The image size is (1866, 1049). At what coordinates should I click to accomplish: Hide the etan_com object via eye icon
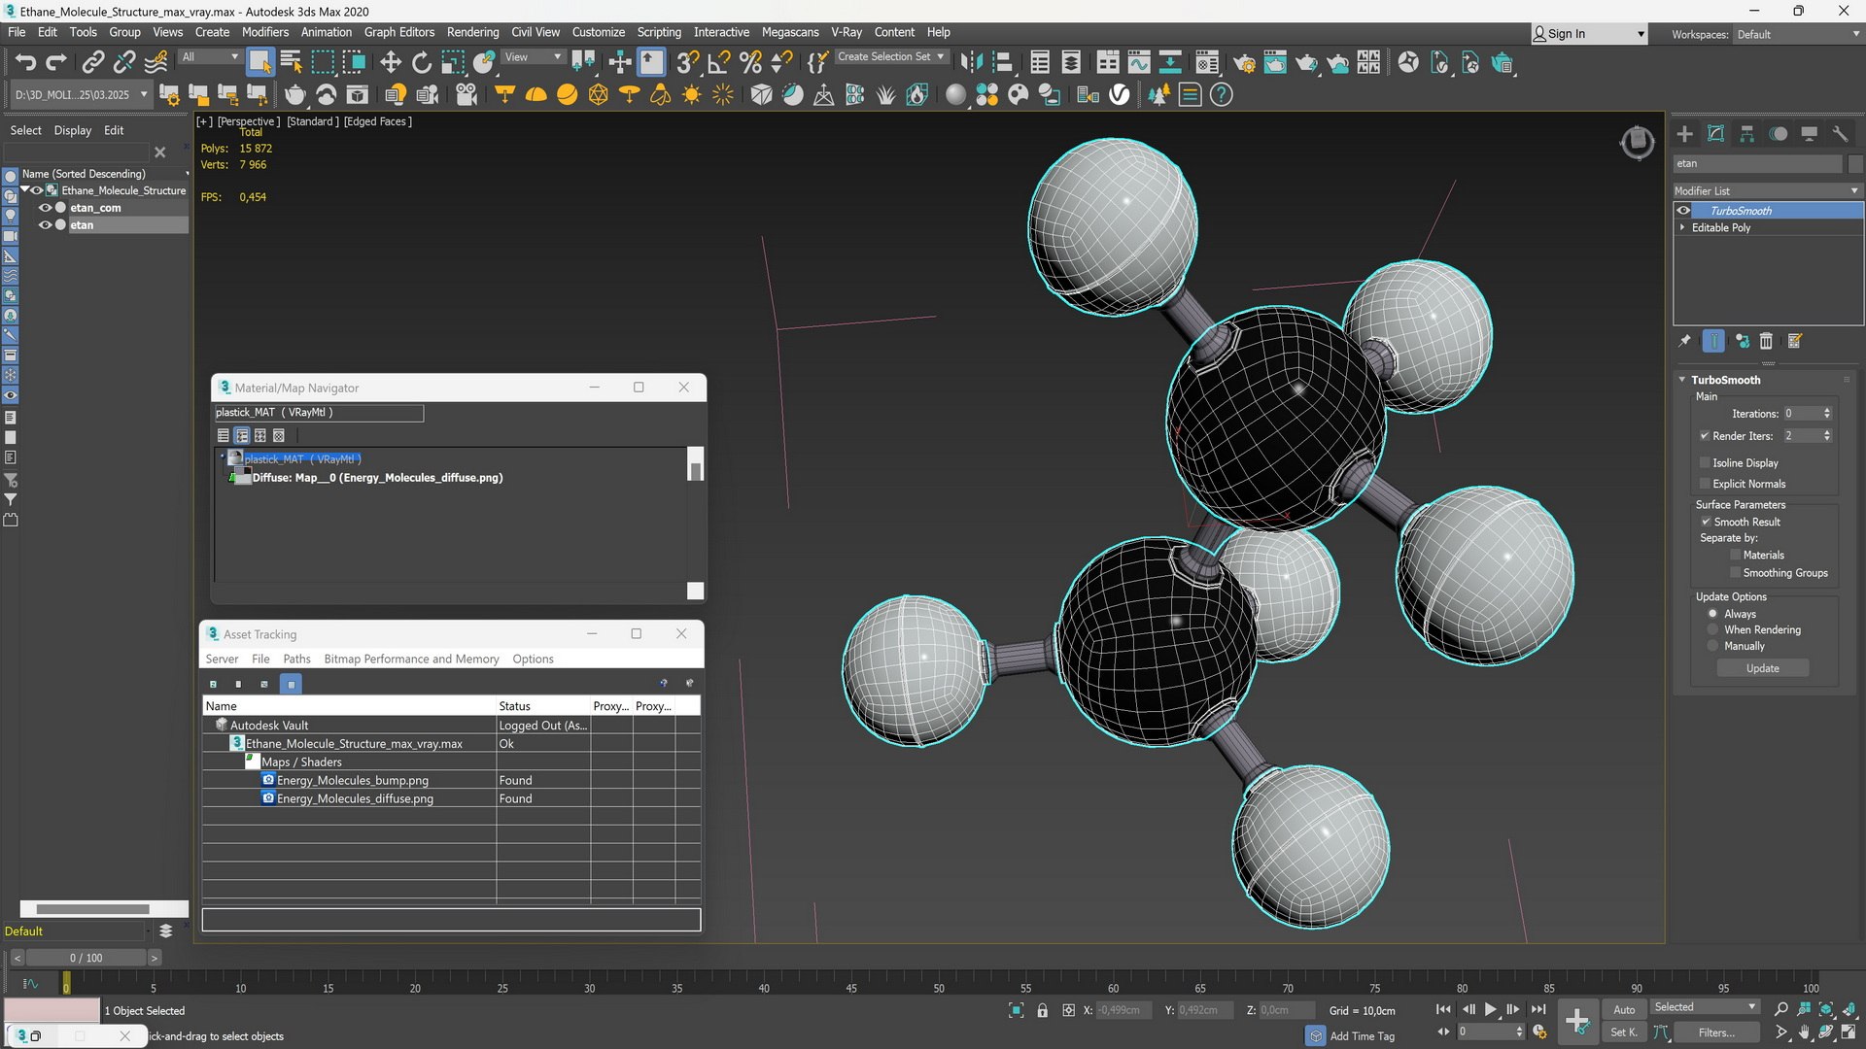tap(45, 208)
